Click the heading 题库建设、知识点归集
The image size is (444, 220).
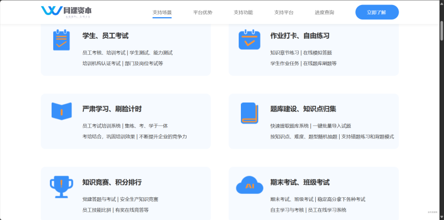click(303, 109)
